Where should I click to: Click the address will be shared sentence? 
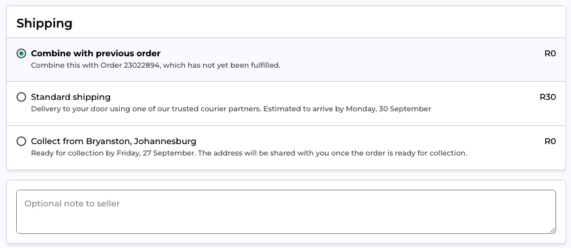(332, 153)
